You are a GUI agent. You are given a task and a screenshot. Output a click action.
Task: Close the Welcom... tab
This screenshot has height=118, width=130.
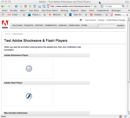65,15
